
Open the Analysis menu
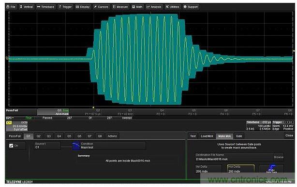154,7
